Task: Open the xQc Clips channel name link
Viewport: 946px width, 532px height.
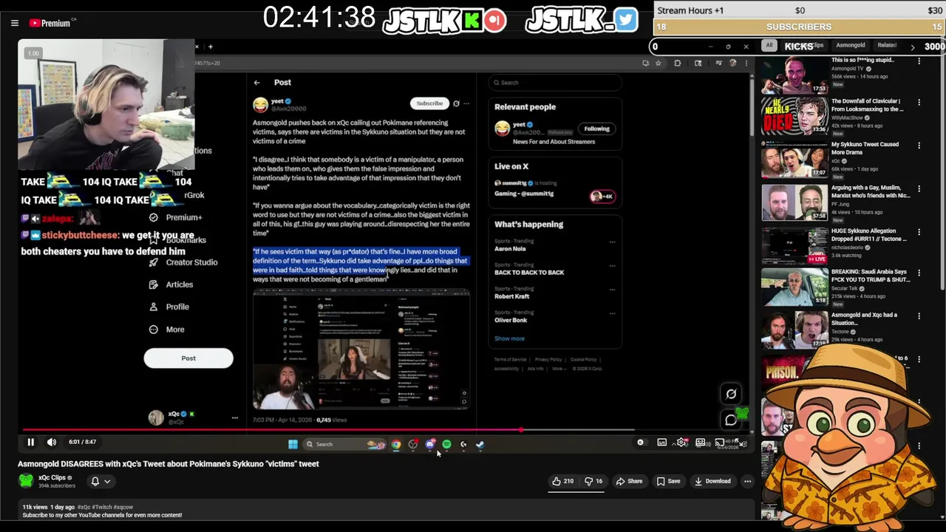Action: (x=52, y=477)
